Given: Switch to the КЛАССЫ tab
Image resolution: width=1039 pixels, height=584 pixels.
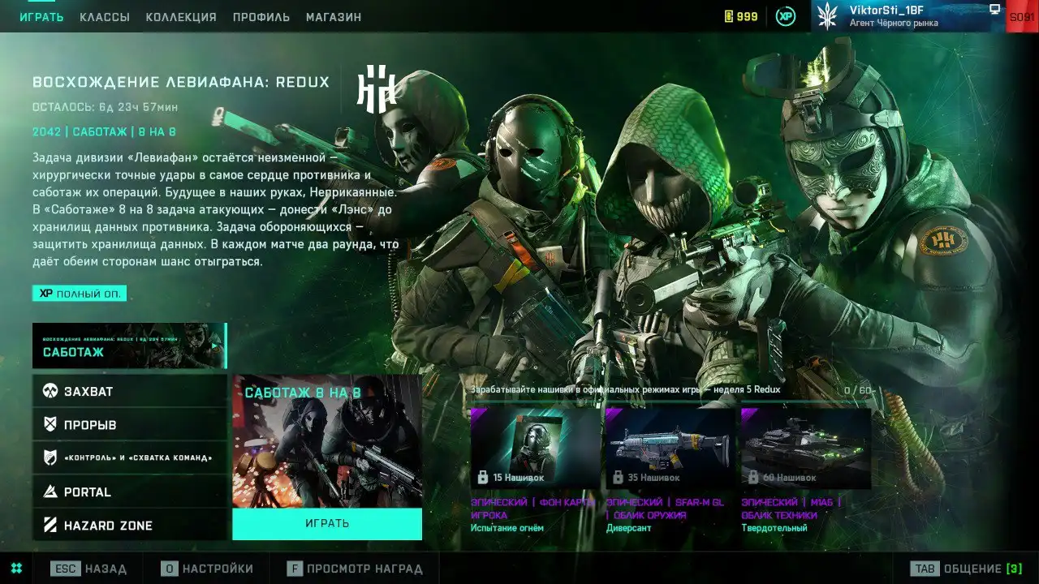Looking at the screenshot, I should pos(105,17).
